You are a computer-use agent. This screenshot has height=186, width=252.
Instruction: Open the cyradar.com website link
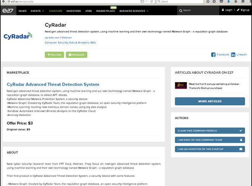tap(52, 37)
